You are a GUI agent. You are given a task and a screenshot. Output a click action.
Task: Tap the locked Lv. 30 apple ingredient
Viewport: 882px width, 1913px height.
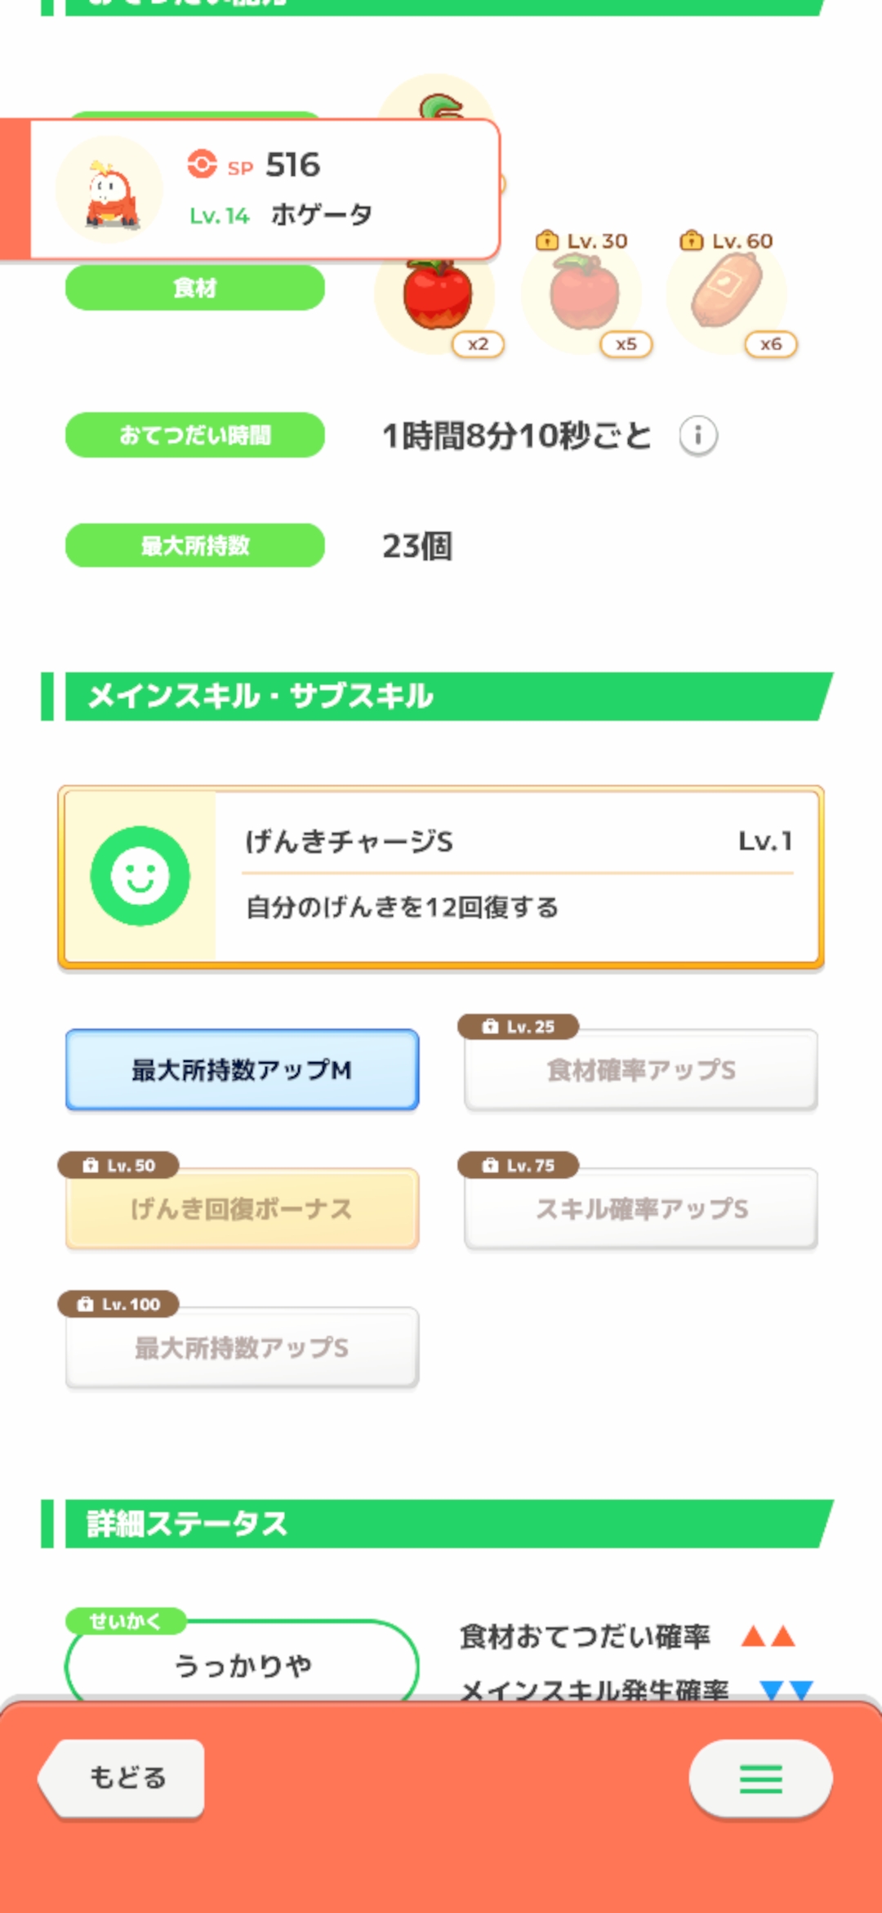pos(582,293)
